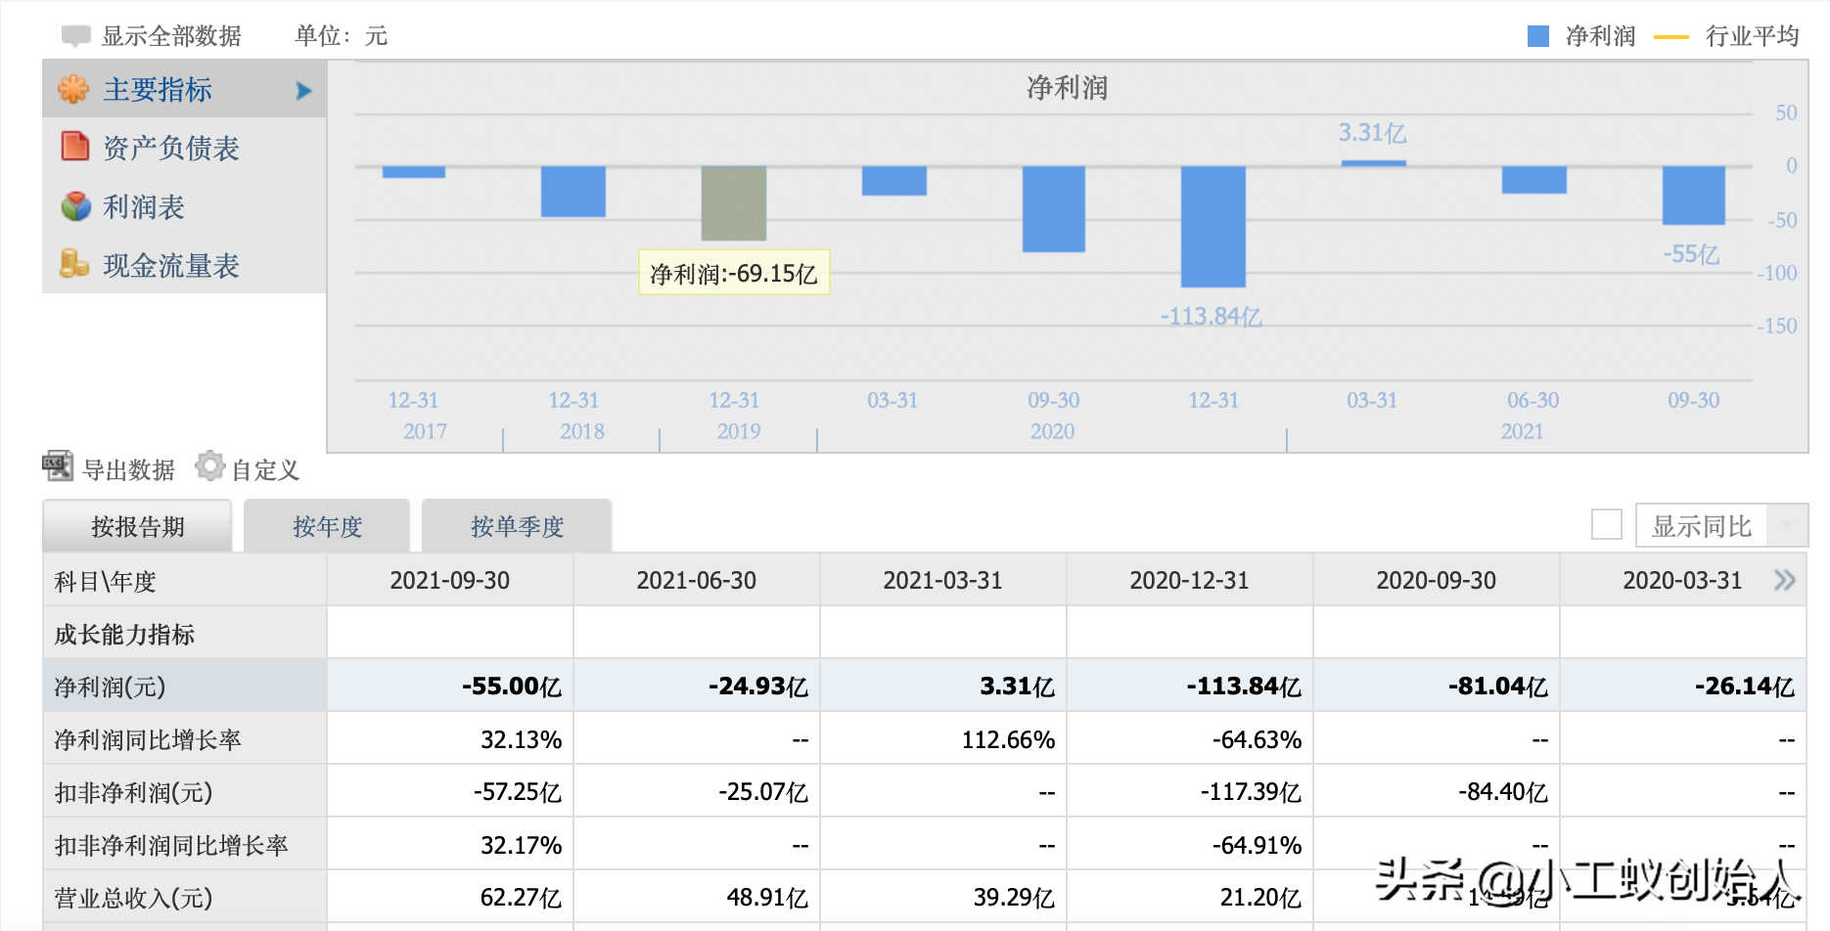Click the 现金流量表 coins icon
1830x931 pixels.
pos(74,263)
